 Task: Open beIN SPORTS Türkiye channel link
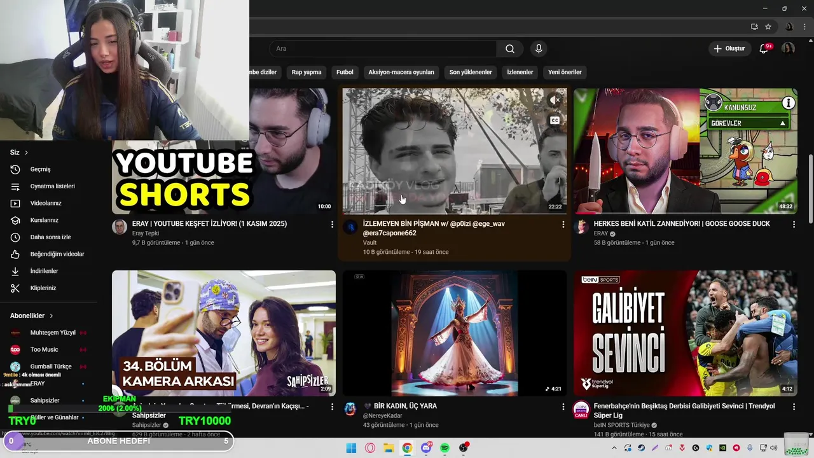(621, 425)
